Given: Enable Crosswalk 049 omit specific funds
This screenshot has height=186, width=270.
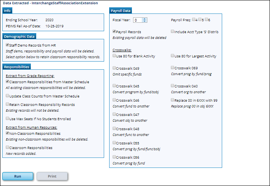Looking at the screenshot, I should pyautogui.click(x=114, y=68).
